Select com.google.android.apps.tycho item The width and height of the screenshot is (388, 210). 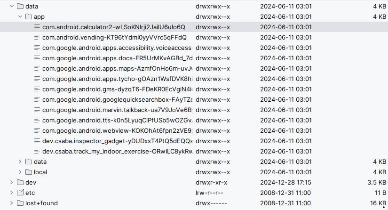(117, 79)
